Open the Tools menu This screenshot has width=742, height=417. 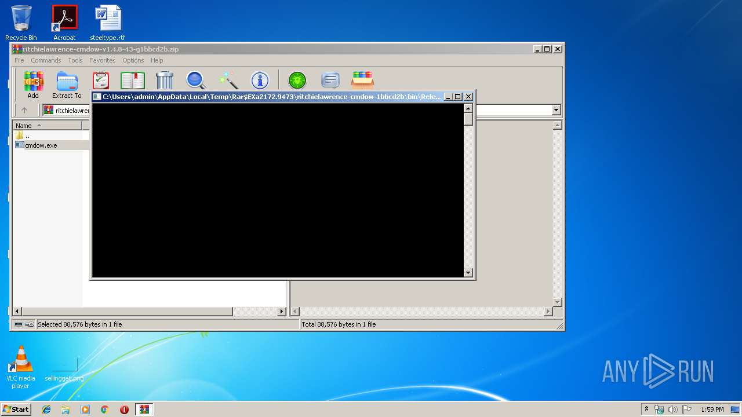[75, 60]
